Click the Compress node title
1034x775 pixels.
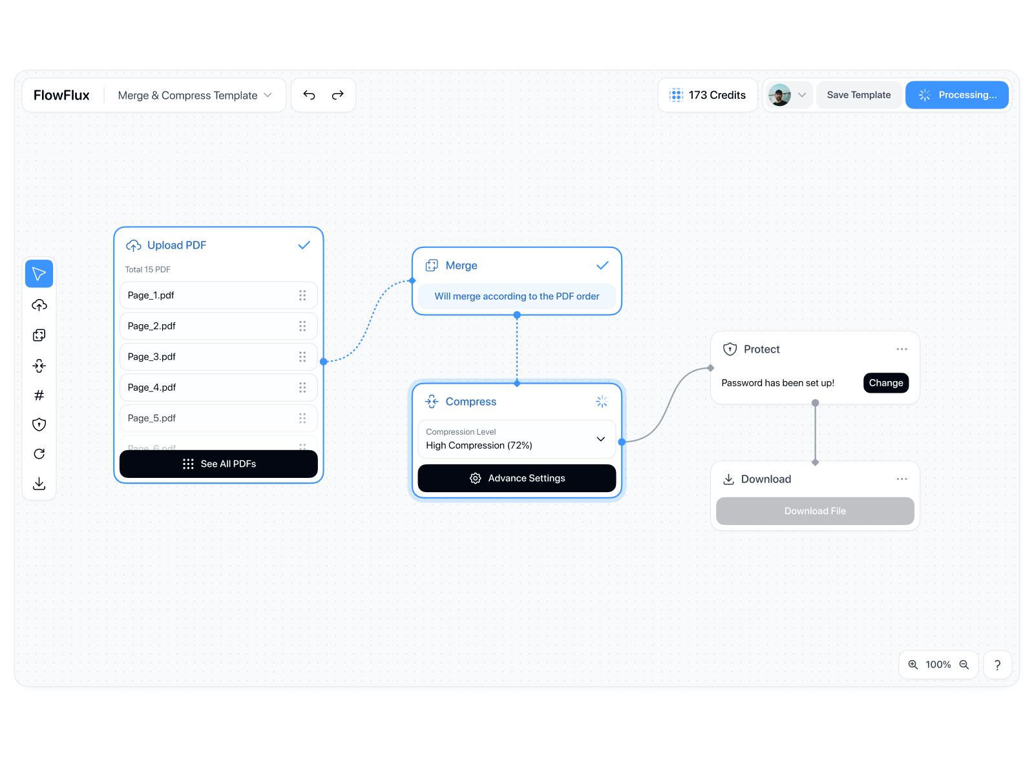[471, 402]
